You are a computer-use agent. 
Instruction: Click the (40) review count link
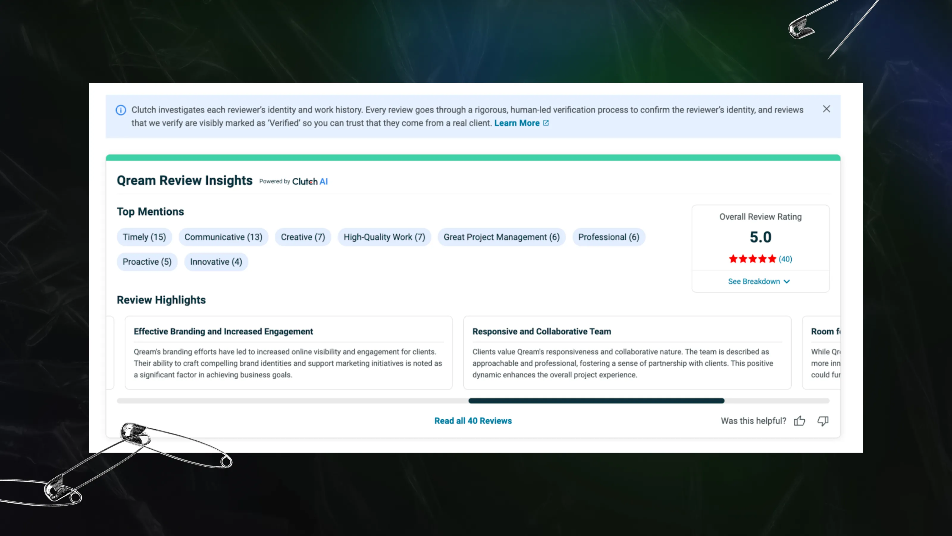tap(785, 259)
